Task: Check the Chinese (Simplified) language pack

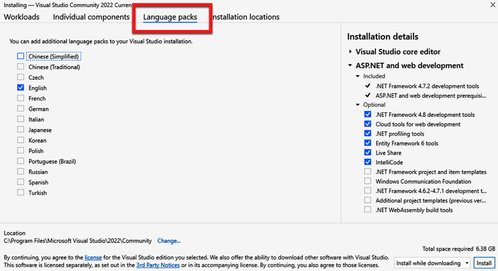Action: click(21, 56)
